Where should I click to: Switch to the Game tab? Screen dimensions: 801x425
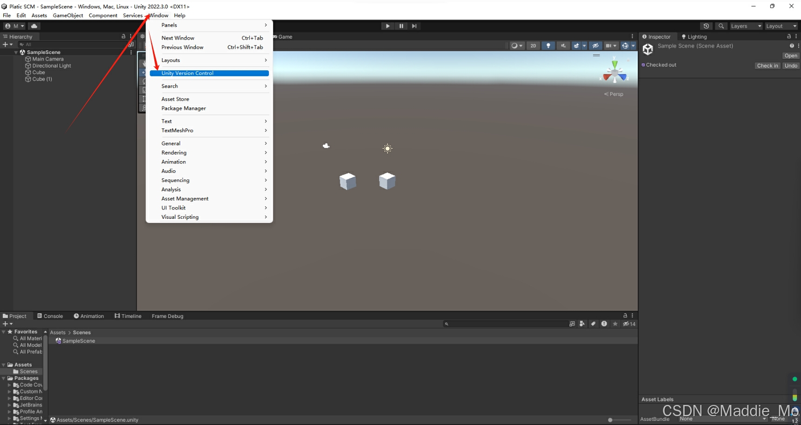pyautogui.click(x=283, y=37)
